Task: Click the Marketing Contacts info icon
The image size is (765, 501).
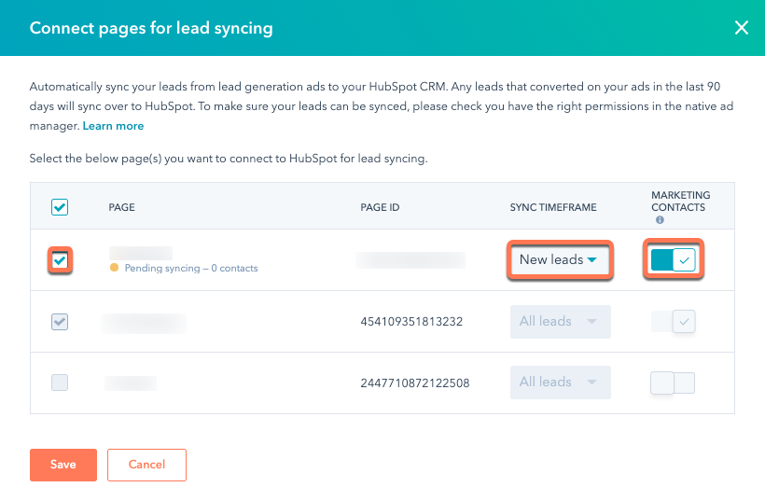Action: tap(660, 220)
